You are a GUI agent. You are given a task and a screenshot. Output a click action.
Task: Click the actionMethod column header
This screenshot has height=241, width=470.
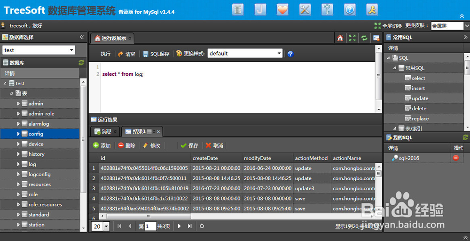312,158
